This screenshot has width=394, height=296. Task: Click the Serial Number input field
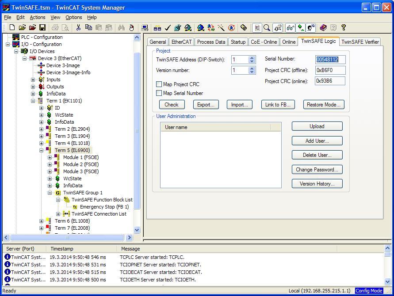(330, 60)
